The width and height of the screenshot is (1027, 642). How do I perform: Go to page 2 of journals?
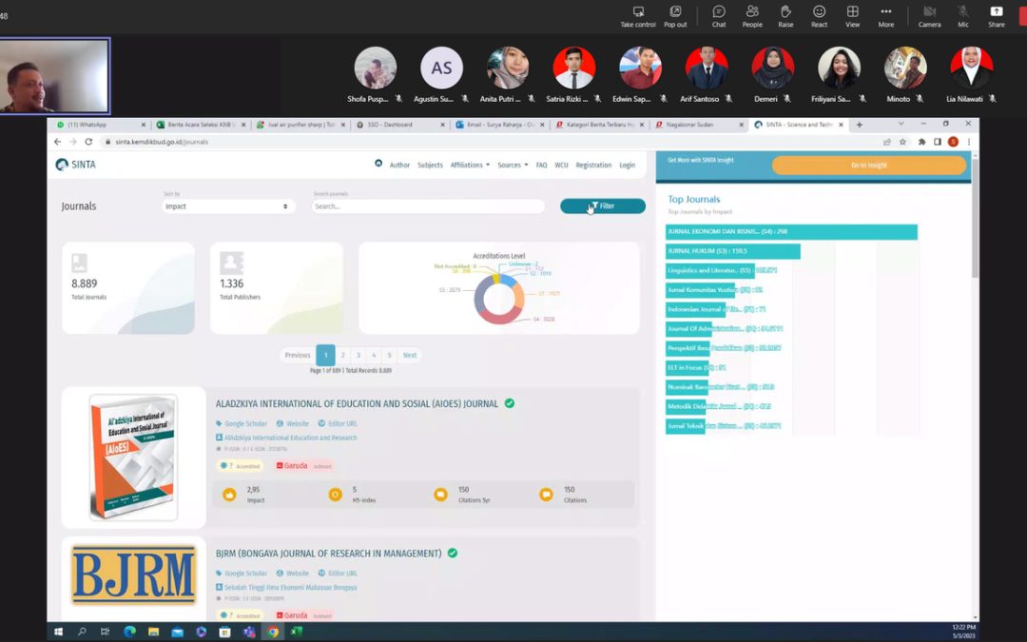click(342, 355)
